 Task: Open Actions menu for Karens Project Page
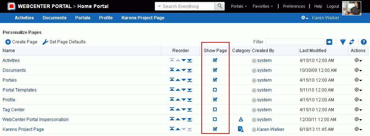(x=358, y=129)
